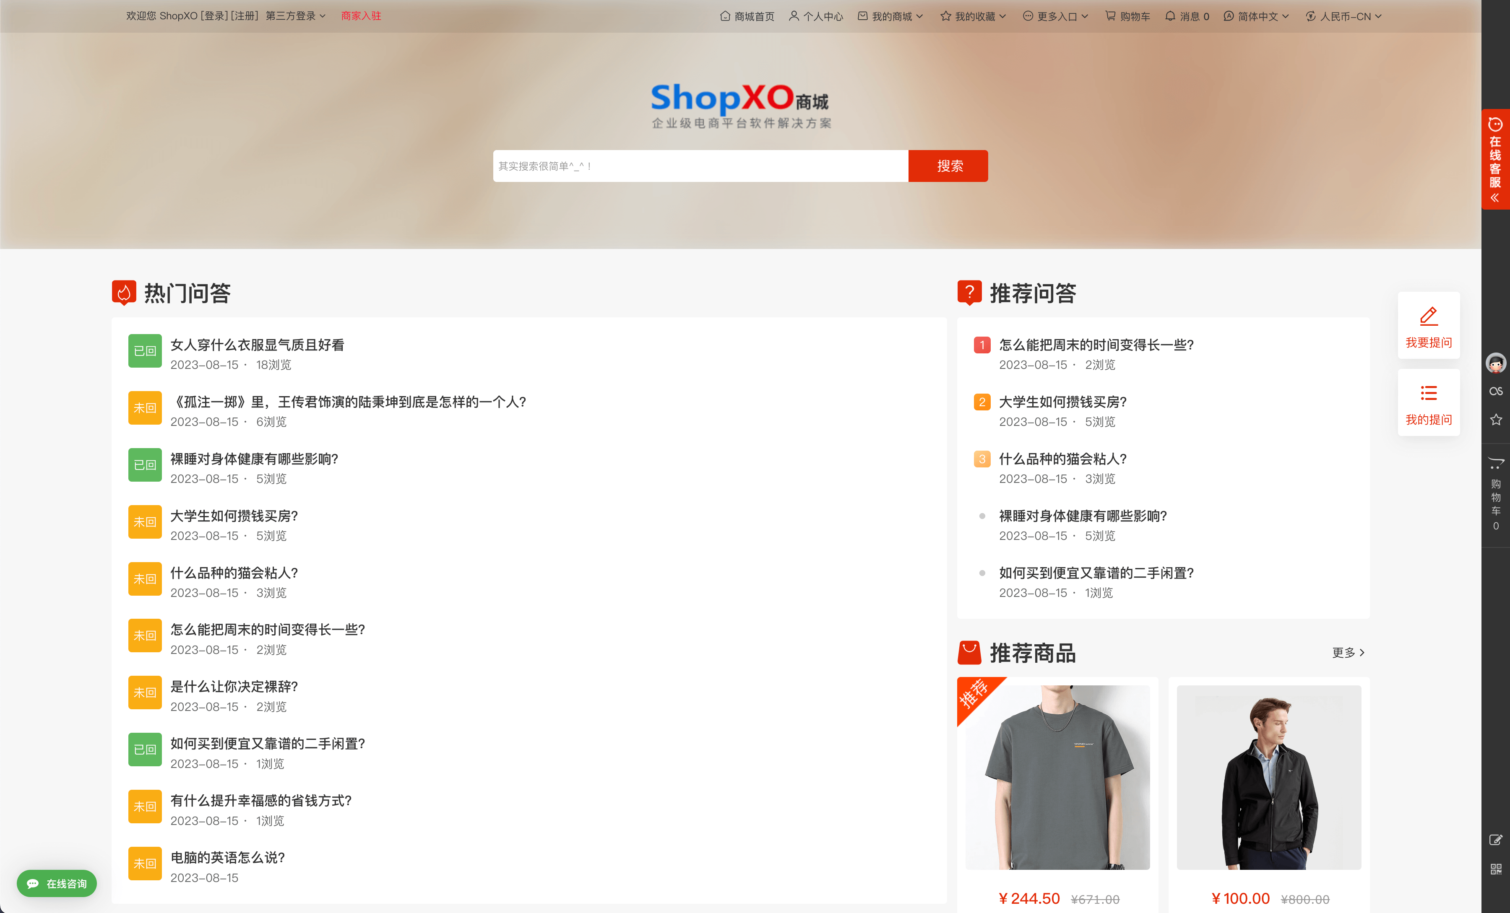Click the 在线客服 red side tab
Screen dimensions: 1510x913
pyautogui.click(x=1495, y=159)
